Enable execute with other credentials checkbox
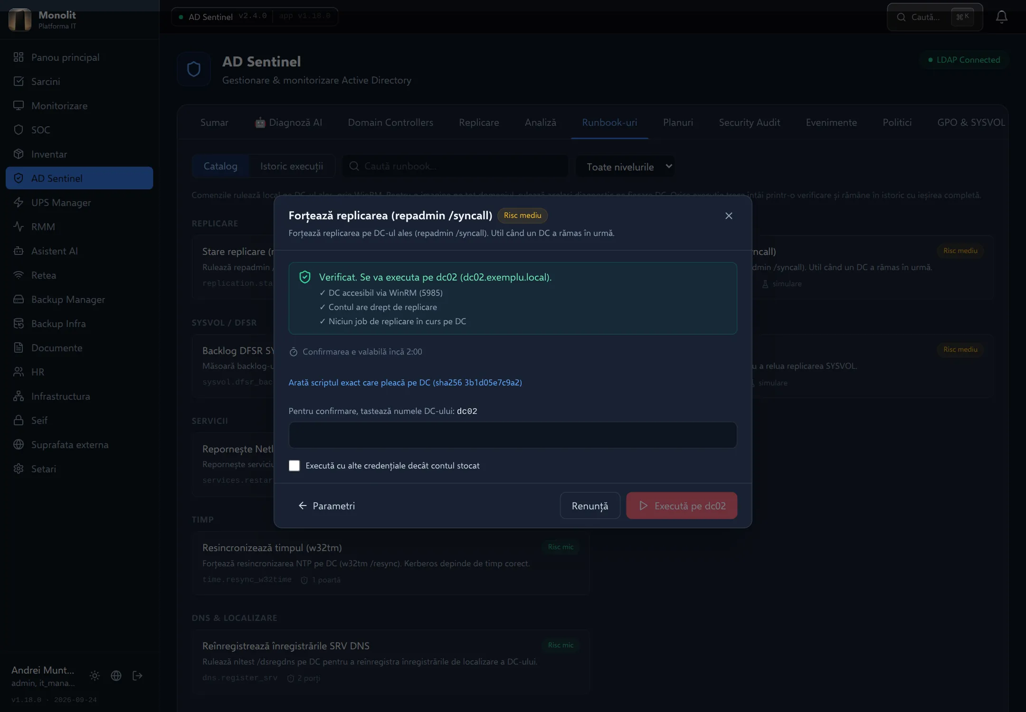Viewport: 1026px width, 712px height. 294,466
